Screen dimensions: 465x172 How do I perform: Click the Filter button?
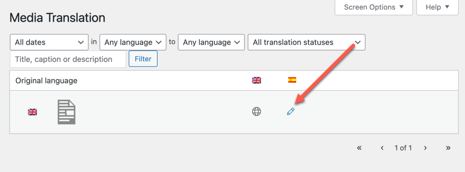click(x=143, y=59)
